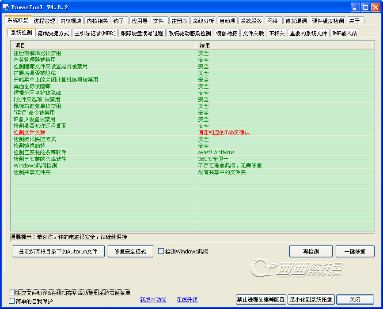Open the 主引导记录(MBR) sub-tab
The width and height of the screenshot is (383, 309).
click(x=95, y=34)
